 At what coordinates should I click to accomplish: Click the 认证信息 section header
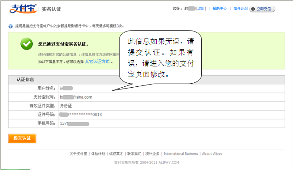click(x=25, y=80)
